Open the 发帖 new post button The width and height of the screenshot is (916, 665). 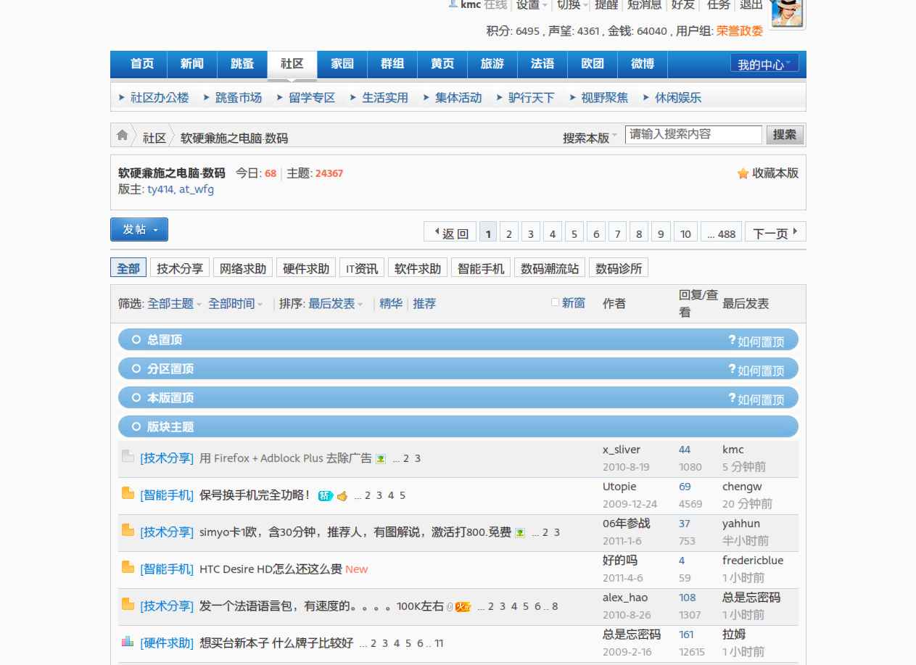tap(139, 229)
